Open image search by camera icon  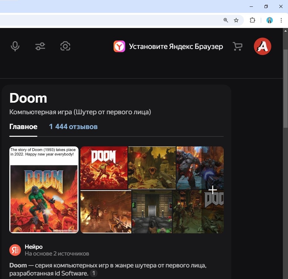pos(65,46)
